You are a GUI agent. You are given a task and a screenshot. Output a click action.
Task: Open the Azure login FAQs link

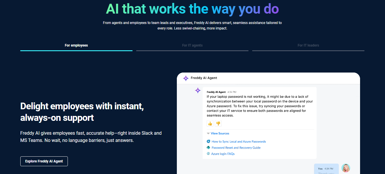coord(223,154)
